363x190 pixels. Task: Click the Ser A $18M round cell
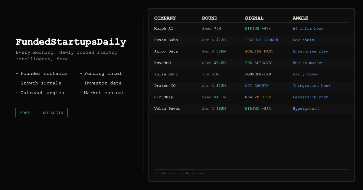click(214, 86)
